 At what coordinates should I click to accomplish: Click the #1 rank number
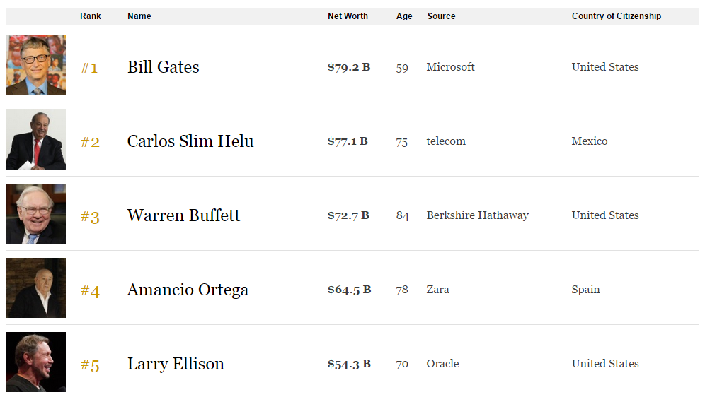coord(89,68)
